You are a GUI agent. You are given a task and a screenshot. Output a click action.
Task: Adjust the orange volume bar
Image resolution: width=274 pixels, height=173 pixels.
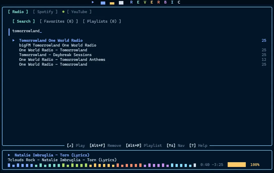coord(237,165)
